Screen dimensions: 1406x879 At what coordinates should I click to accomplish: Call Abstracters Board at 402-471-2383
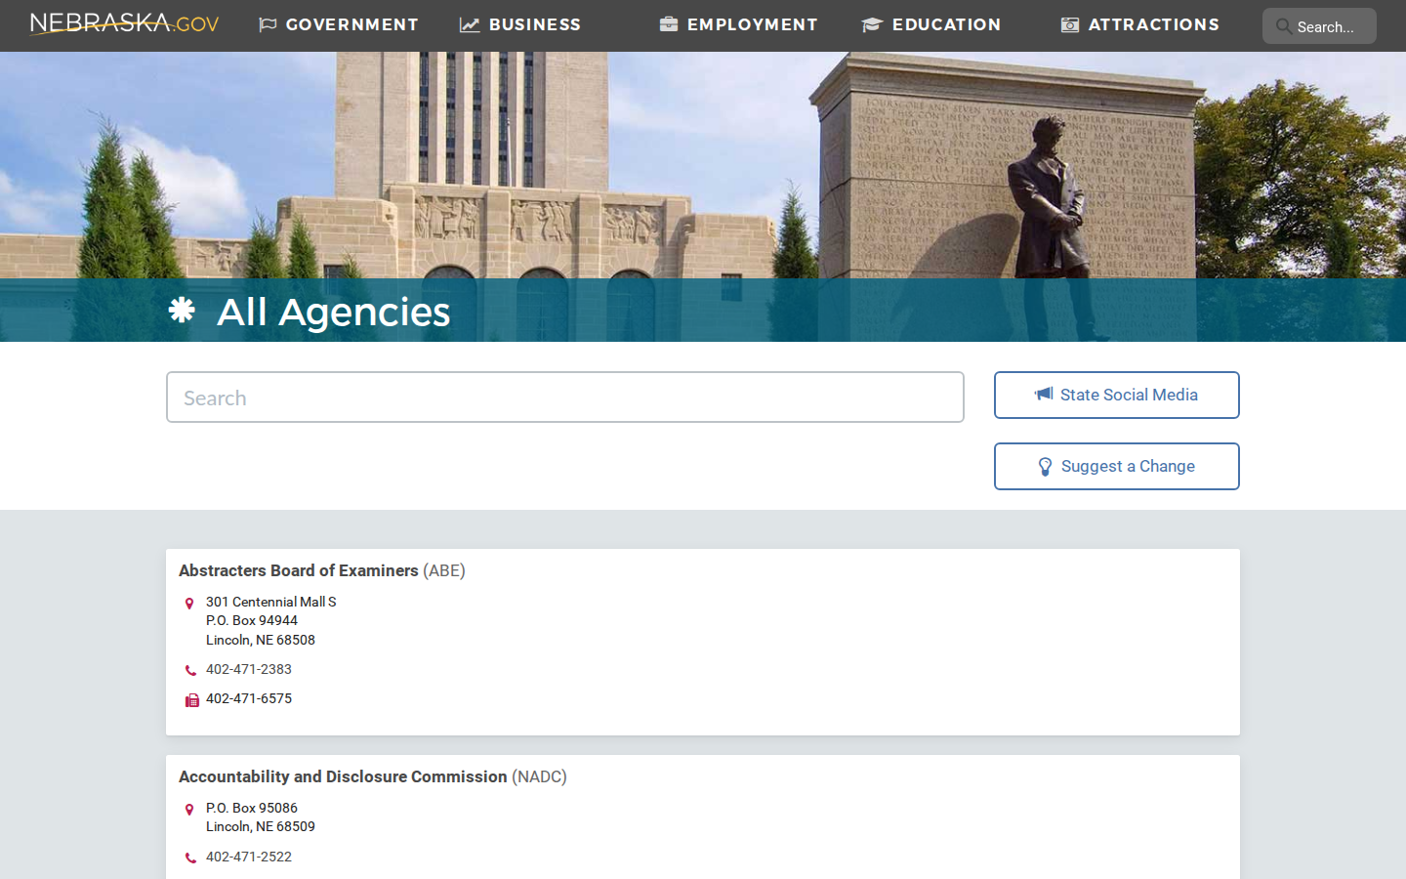pyautogui.click(x=249, y=669)
